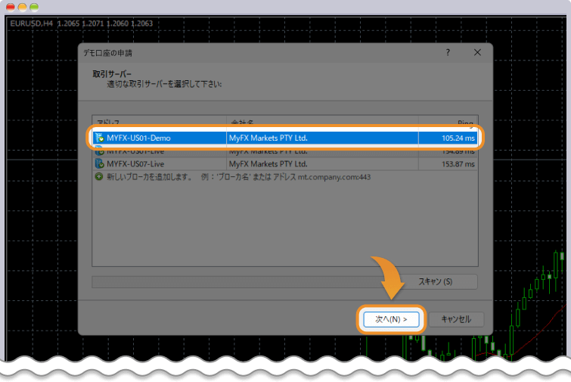Viewport: 571px width, 382px height.
Task: Click 次へ(N) > to proceed
Action: (391, 319)
